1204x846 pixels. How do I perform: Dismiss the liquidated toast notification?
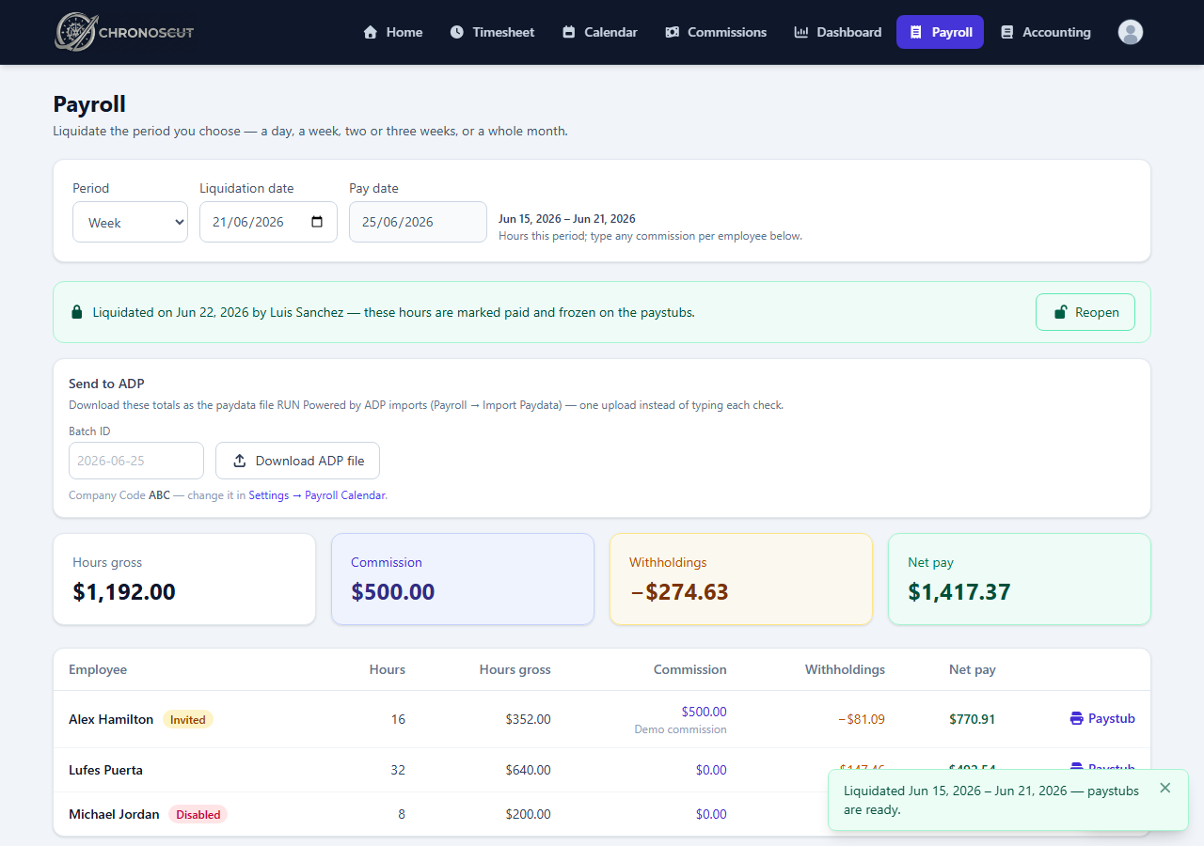pyautogui.click(x=1165, y=788)
